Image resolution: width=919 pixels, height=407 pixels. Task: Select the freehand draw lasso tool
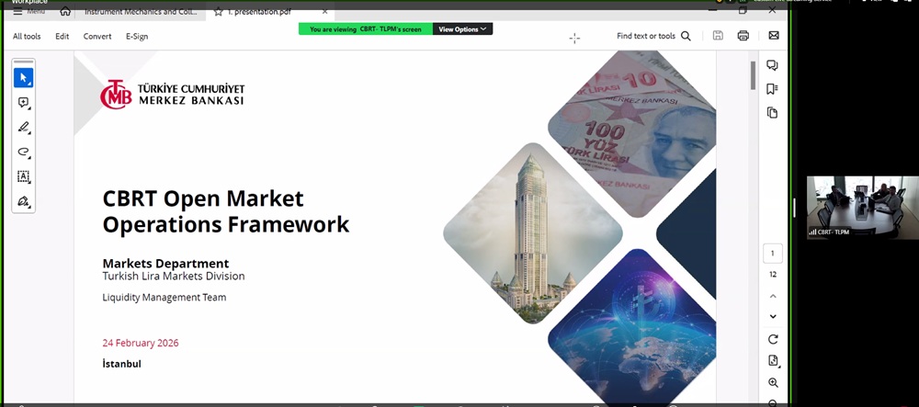24,152
